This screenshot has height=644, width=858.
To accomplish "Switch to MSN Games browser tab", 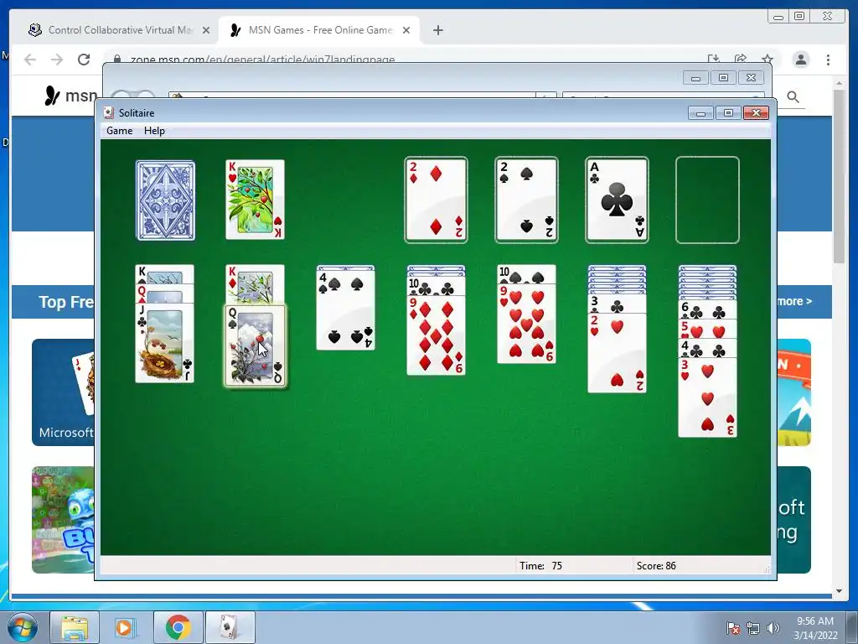I will pos(319,30).
